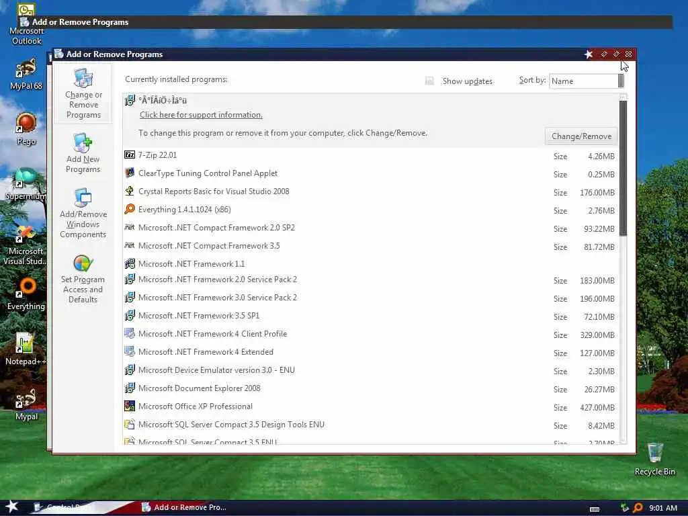Select Microsoft Document Explorer 2008 icon
This screenshot has height=516, width=688.
click(x=130, y=388)
